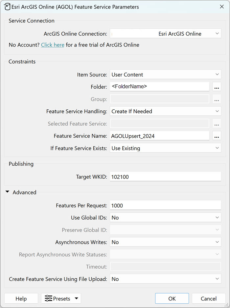Click Selected Feature Service ellipsis button

[x=217, y=124]
